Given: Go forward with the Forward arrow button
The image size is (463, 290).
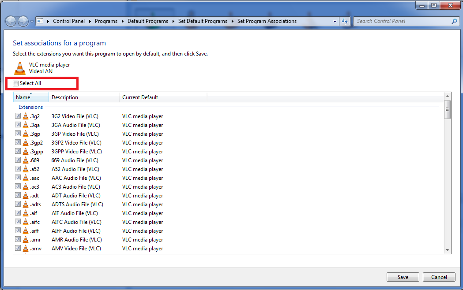Looking at the screenshot, I should pyautogui.click(x=23, y=21).
